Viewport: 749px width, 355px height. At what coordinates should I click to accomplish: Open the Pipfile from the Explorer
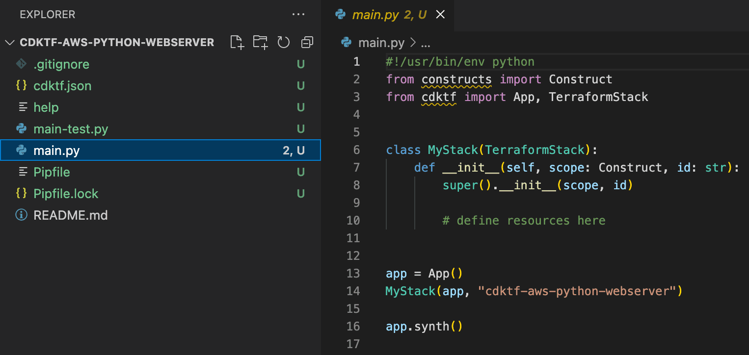click(51, 172)
